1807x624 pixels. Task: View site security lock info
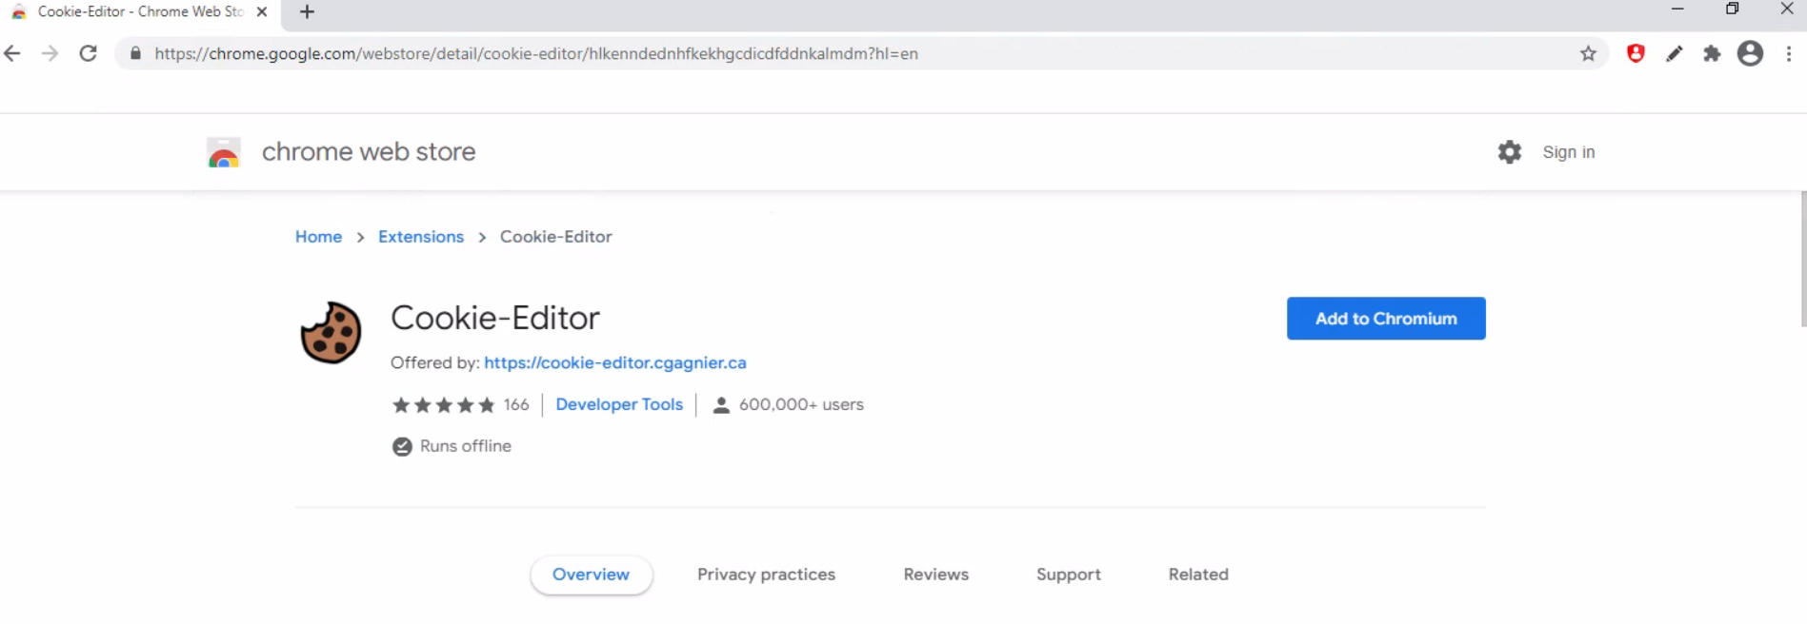tap(135, 53)
